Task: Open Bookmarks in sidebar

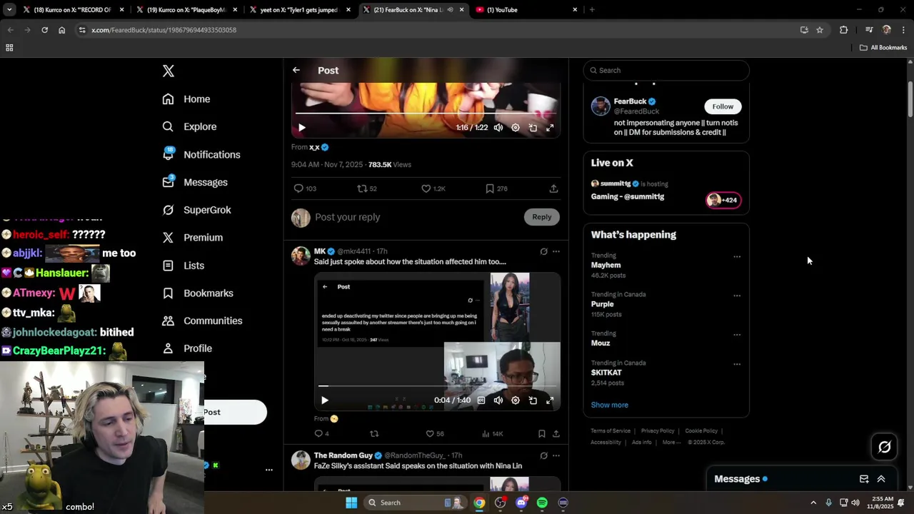Action: pos(198,293)
